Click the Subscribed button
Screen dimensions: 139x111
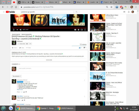click(21, 44)
